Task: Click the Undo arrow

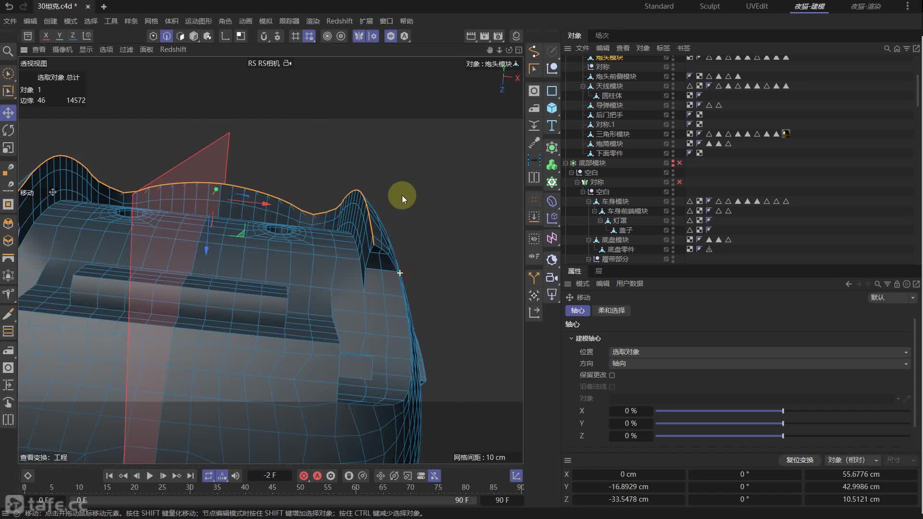Action: [x=9, y=6]
